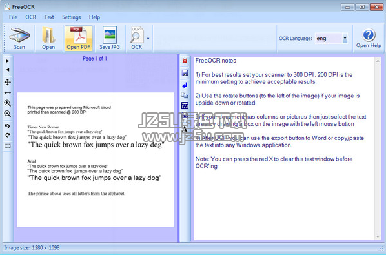The image size is (386, 255).
Task: Maximize the FreeOCR window
Action: point(362,7)
